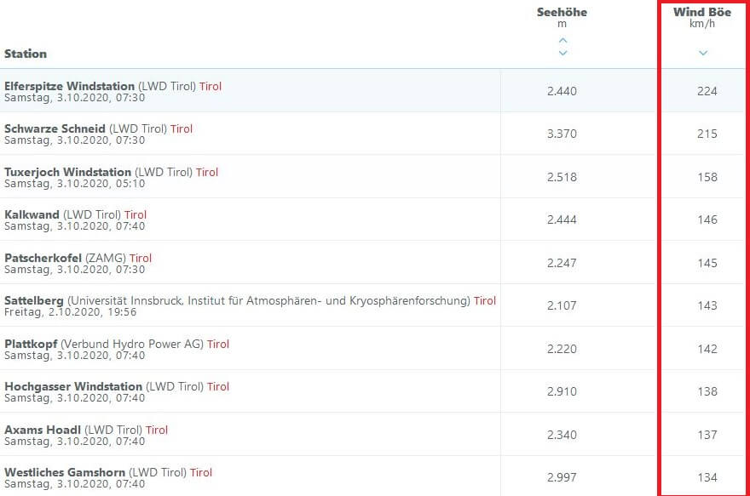
Task: Open Tuxerjoch Windstation station entry
Action: point(68,172)
